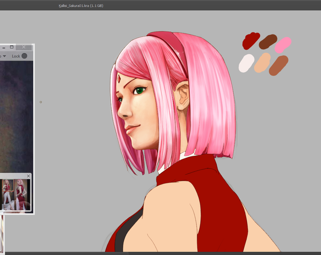
Task: Pick the off-white palette swatch
Action: pyautogui.click(x=246, y=63)
